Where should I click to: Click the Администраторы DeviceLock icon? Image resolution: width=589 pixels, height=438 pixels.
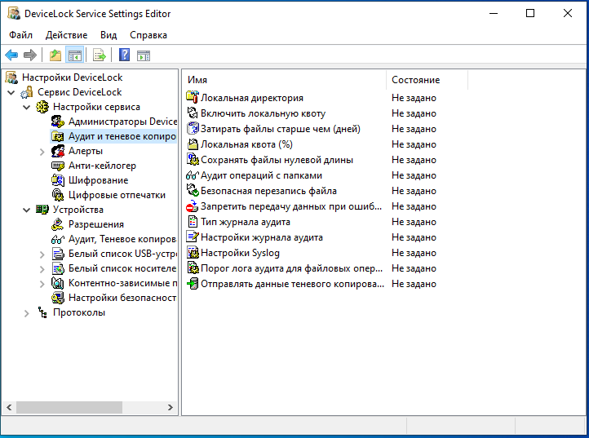point(57,122)
